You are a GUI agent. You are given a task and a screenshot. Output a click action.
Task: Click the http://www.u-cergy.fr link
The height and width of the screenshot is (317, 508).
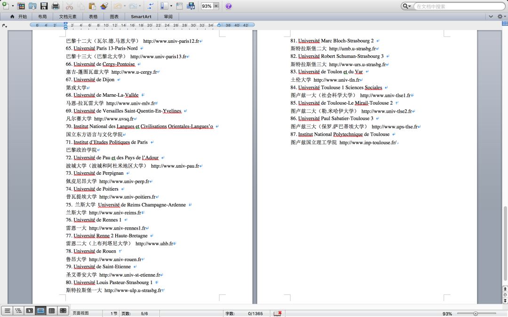pos(134,72)
